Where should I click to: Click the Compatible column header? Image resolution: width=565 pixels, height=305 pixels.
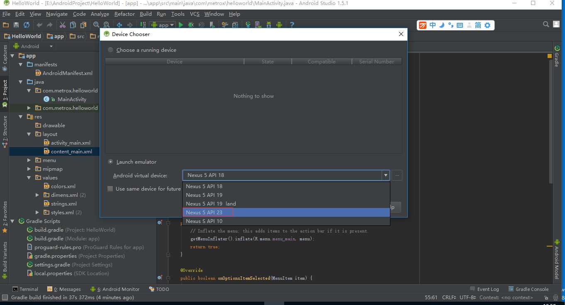point(321,61)
